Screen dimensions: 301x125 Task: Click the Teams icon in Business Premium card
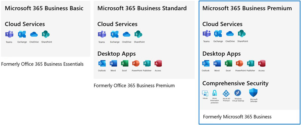point(206,34)
